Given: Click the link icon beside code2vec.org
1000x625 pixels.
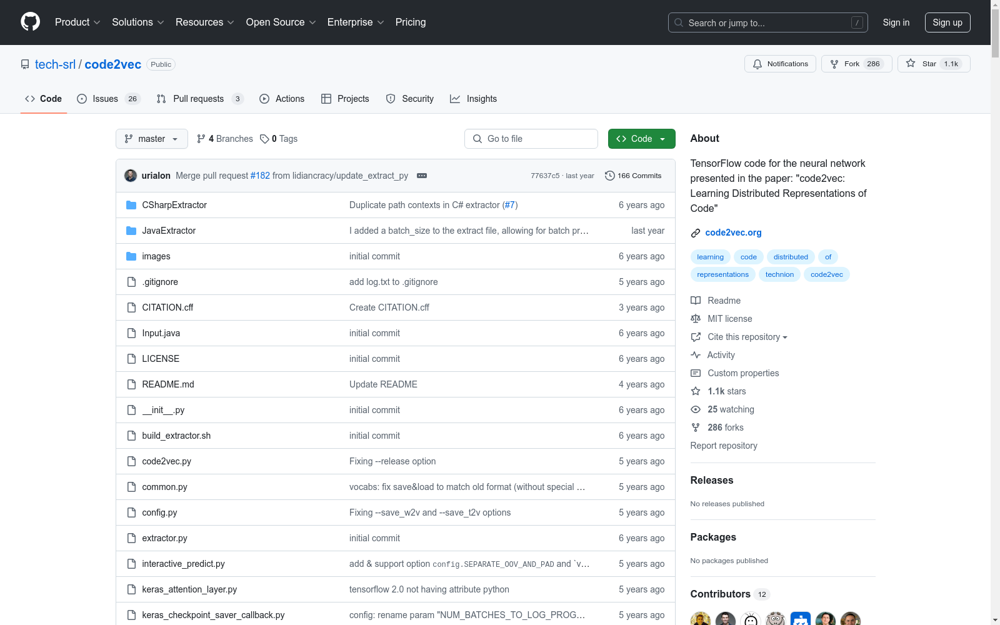Looking at the screenshot, I should tap(696, 233).
